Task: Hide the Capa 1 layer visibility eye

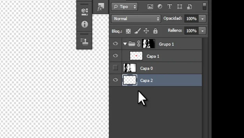Action: click(115, 56)
